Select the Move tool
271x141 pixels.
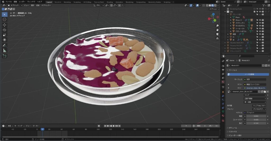(x=4, y=25)
